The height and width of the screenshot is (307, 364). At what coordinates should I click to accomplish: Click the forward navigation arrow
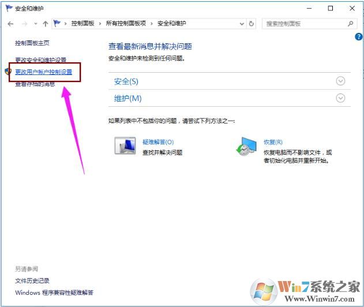pos(24,24)
